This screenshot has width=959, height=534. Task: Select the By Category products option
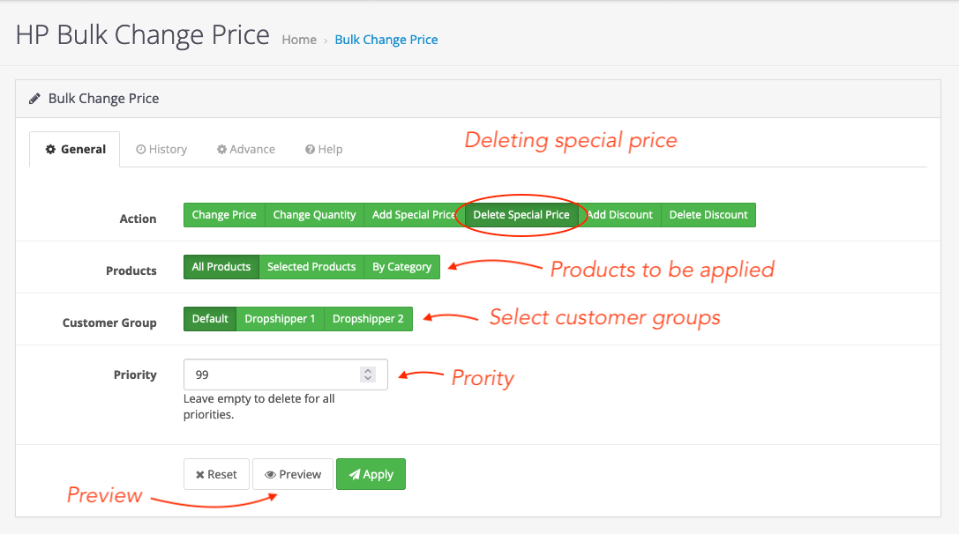click(x=401, y=266)
